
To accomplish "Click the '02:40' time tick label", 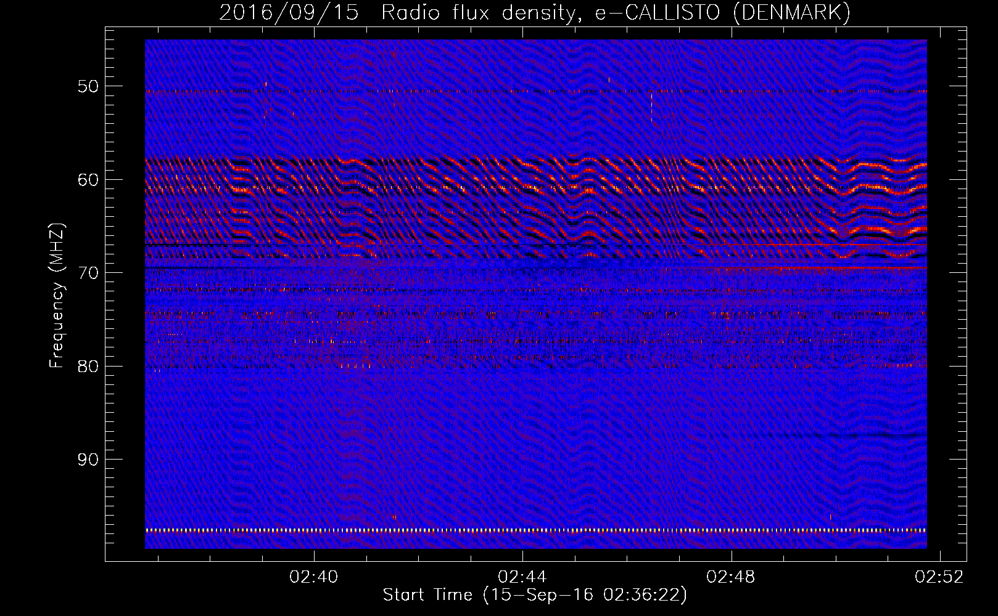I will 314,577.
